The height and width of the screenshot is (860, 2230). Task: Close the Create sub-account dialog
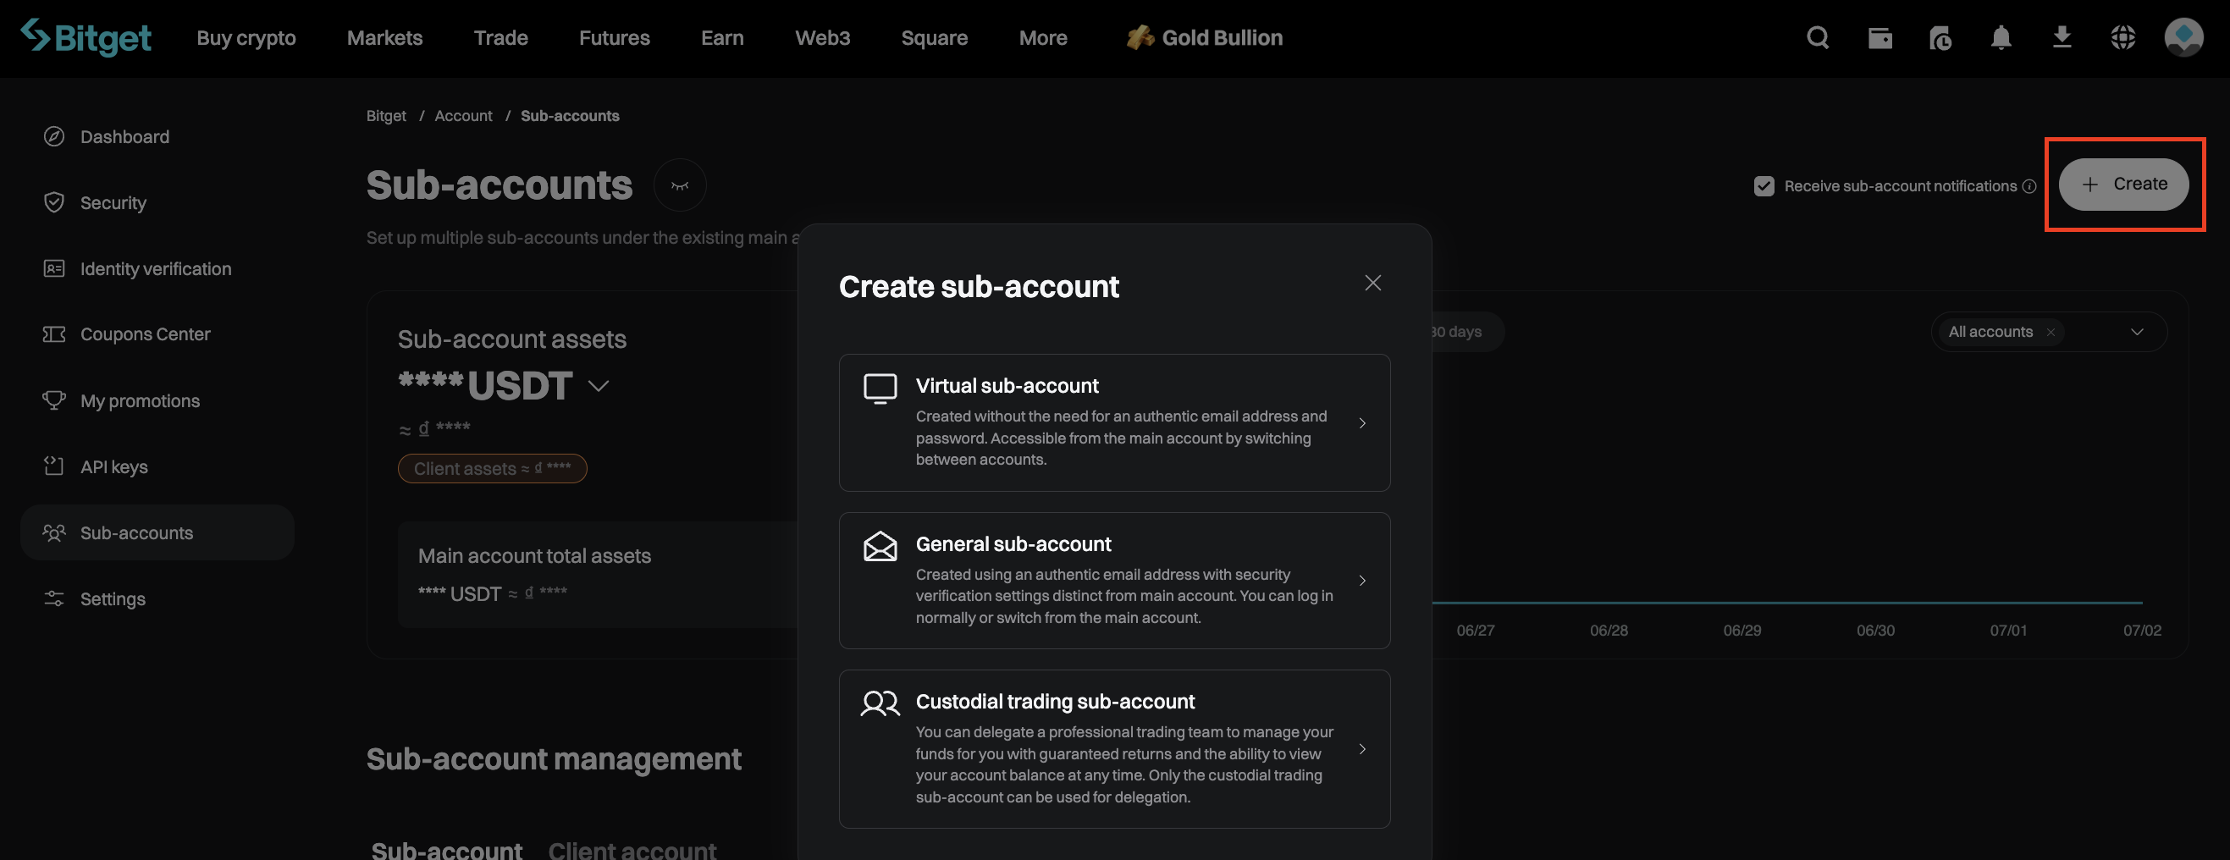[x=1373, y=283]
